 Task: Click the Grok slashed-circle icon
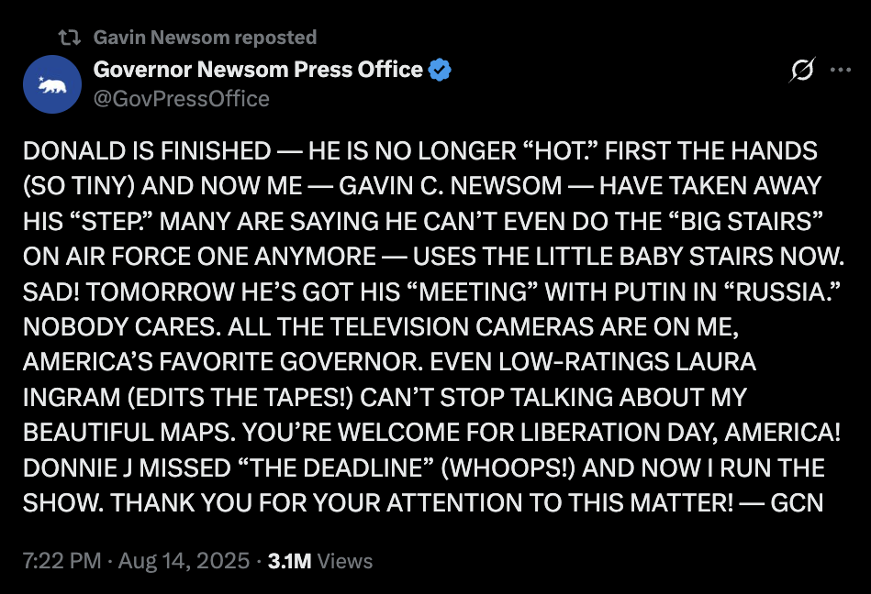[x=802, y=70]
